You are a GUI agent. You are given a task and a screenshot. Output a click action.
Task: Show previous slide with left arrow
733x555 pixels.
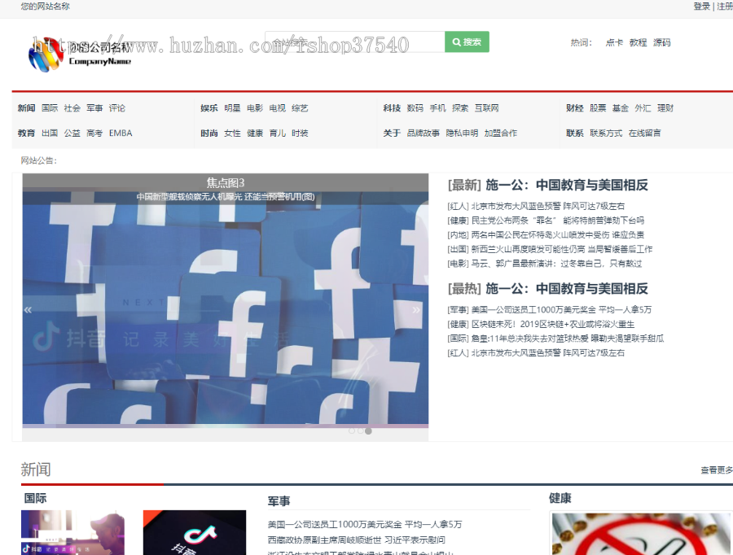[x=28, y=310]
